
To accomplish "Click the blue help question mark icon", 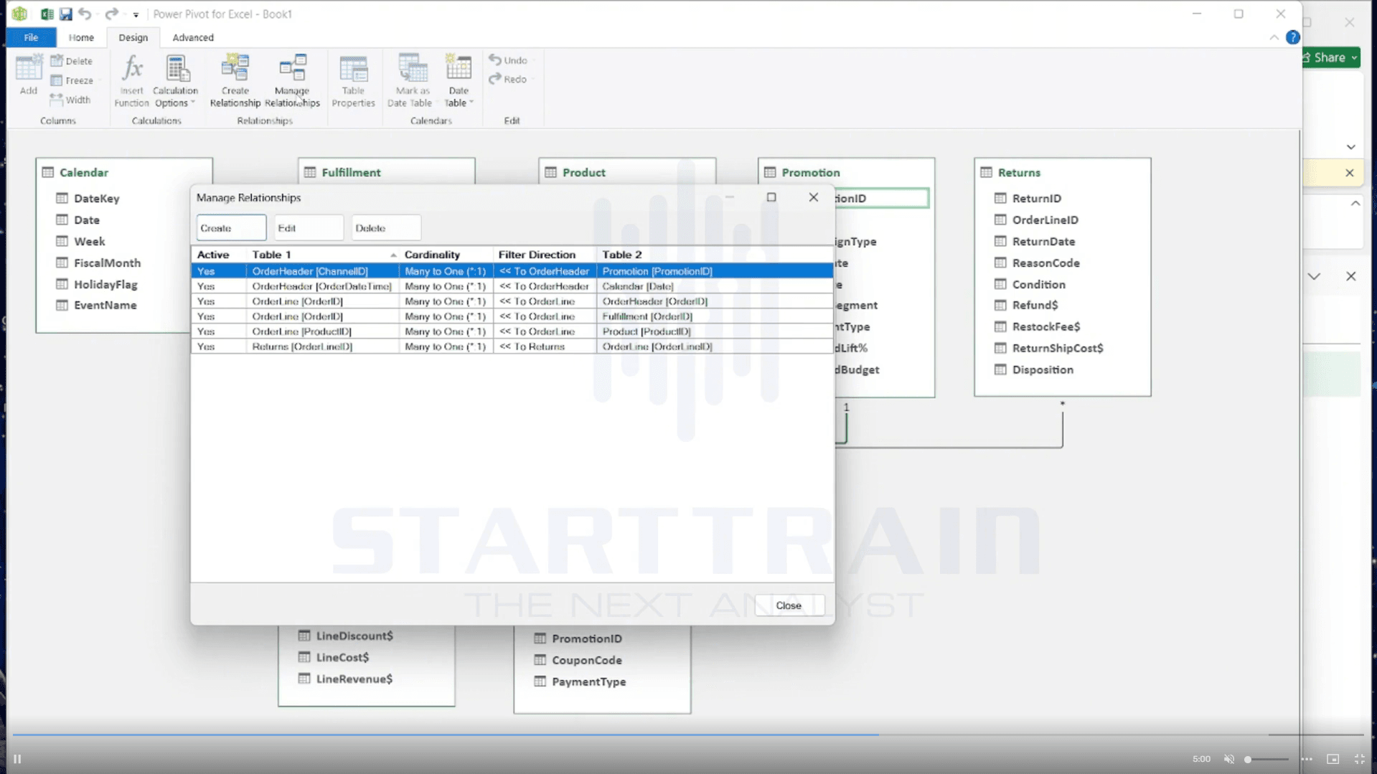I will point(1292,37).
